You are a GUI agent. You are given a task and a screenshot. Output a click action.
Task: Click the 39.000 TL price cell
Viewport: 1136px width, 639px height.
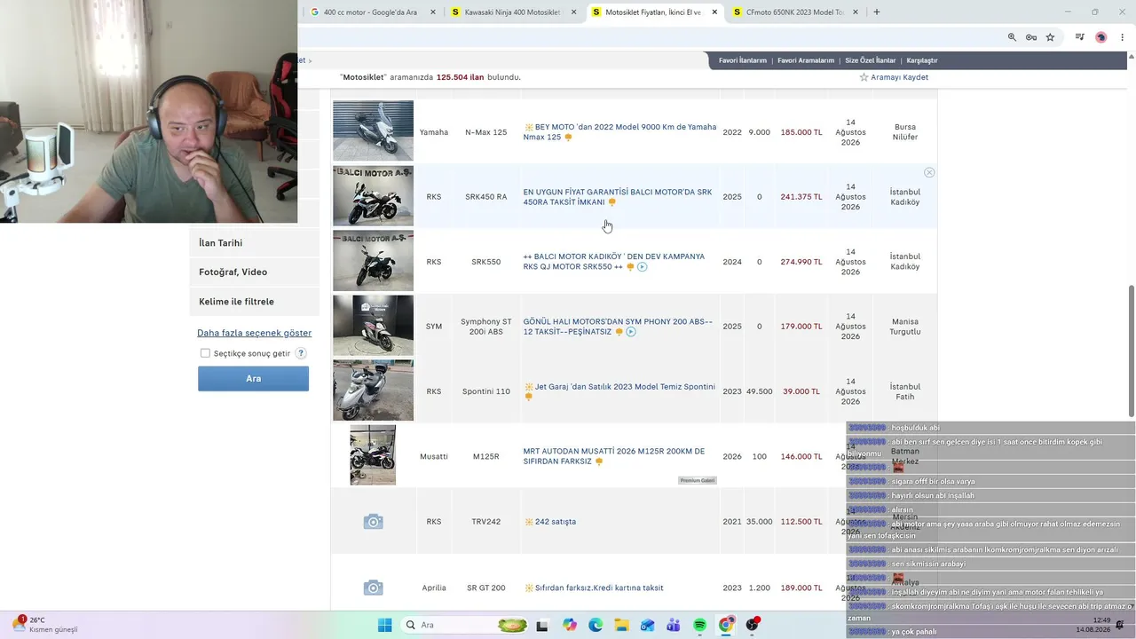[x=801, y=391]
